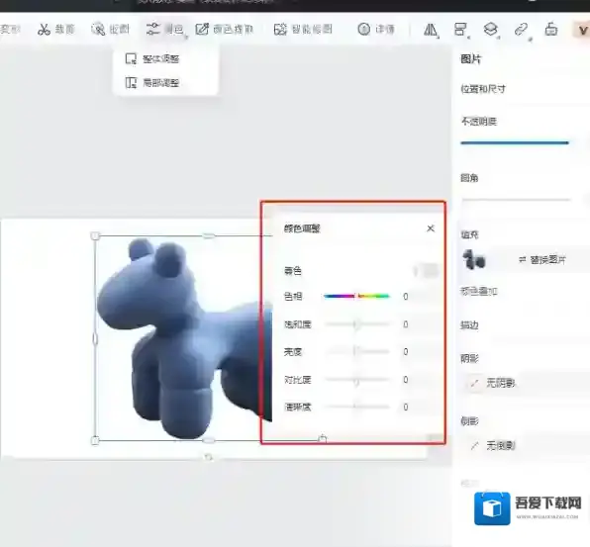590x547 pixels.
Task: Click the opacity slider in right panel
Action: (x=515, y=142)
